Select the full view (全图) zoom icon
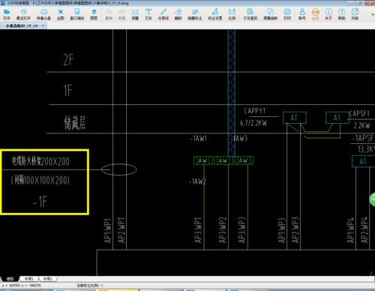375x291 pixels. click(61, 14)
